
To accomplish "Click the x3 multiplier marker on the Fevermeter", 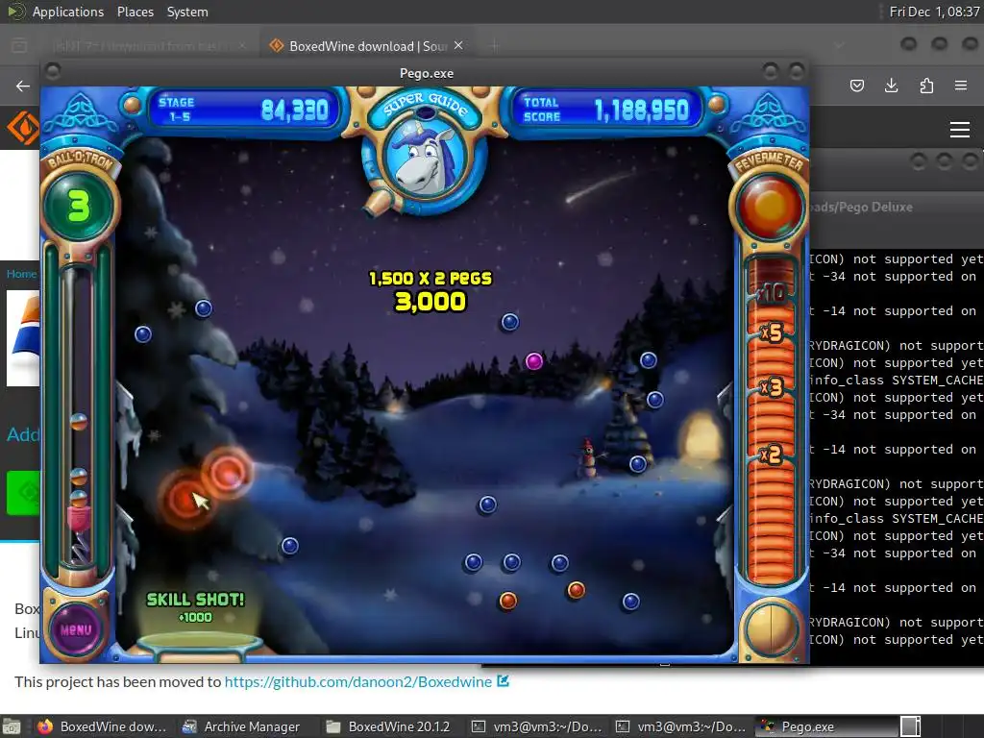I will point(772,387).
